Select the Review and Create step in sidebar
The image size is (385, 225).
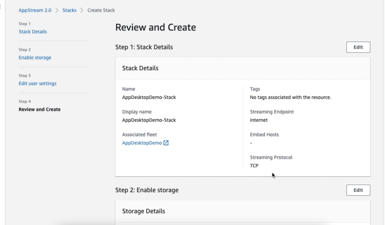tap(39, 109)
